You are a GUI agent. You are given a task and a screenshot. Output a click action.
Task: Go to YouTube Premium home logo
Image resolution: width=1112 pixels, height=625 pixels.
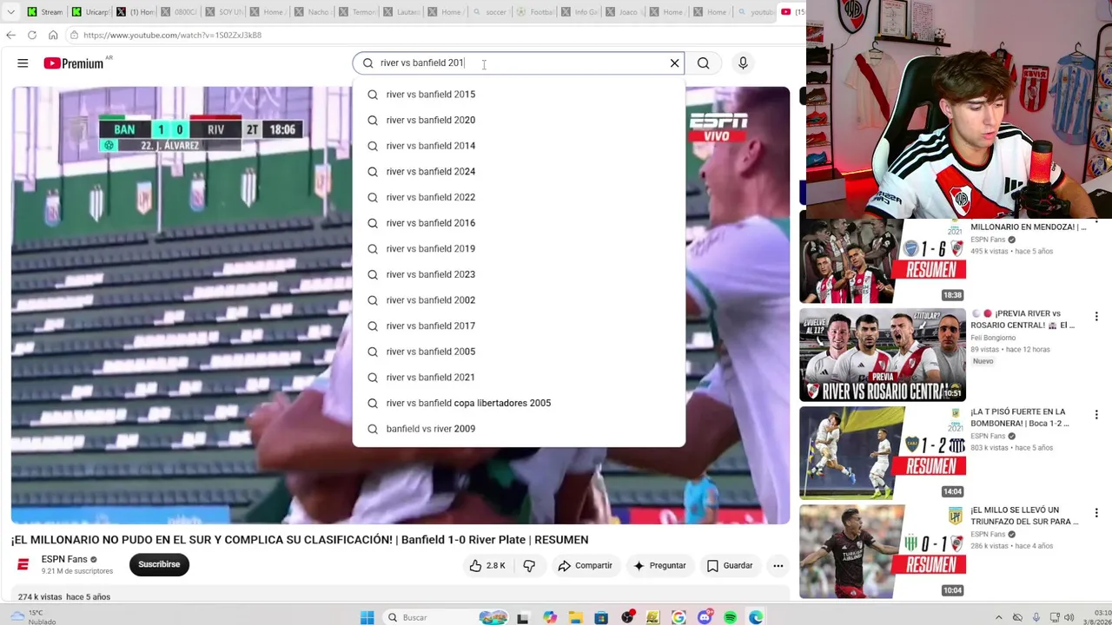pos(74,62)
